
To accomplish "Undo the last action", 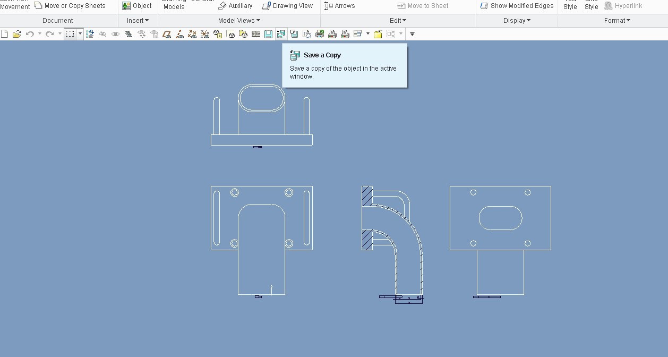I will [x=30, y=34].
